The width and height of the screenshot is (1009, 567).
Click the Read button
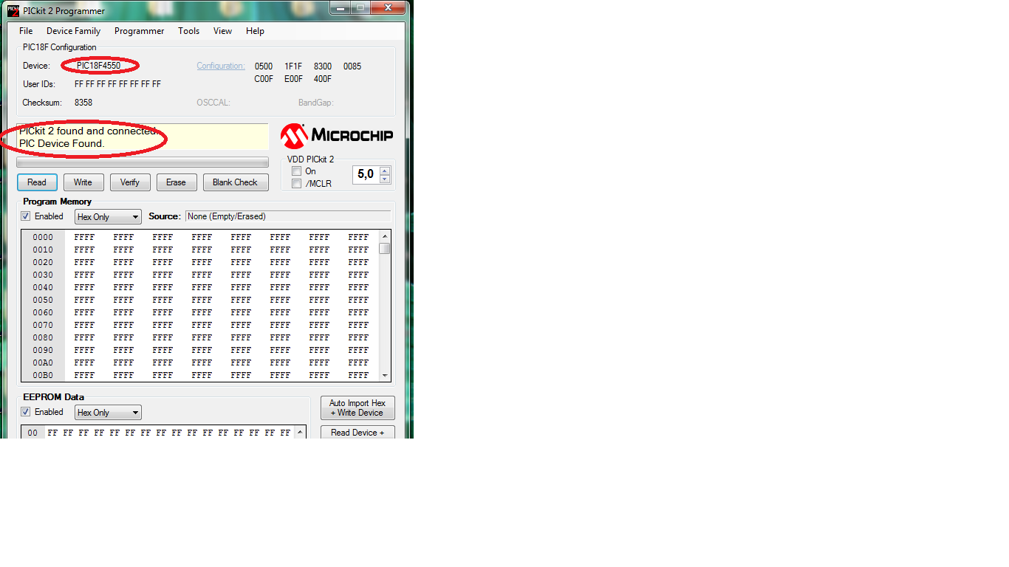point(37,182)
